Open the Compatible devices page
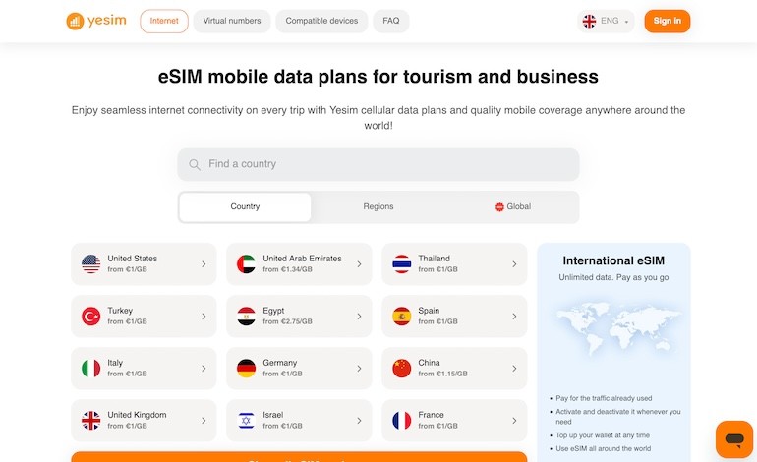This screenshot has height=462, width=757. (320, 21)
